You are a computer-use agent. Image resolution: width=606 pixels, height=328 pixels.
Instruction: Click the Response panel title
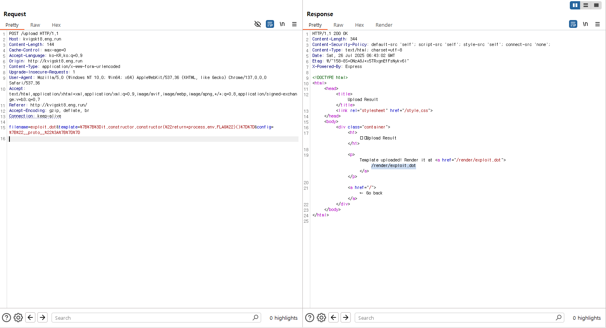point(320,14)
